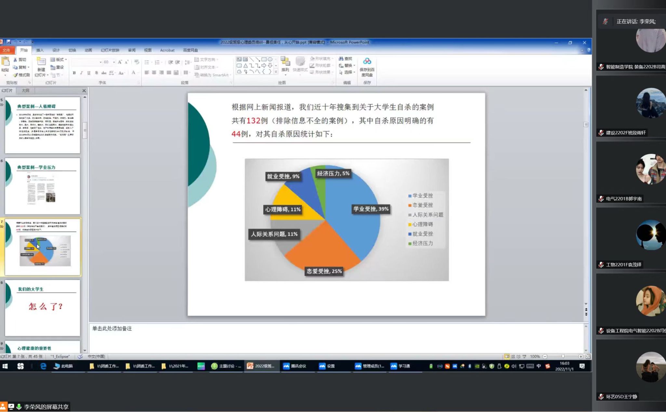Expand the shapes gallery more arrow
Viewport: 666px width, 412px height.
click(276, 72)
